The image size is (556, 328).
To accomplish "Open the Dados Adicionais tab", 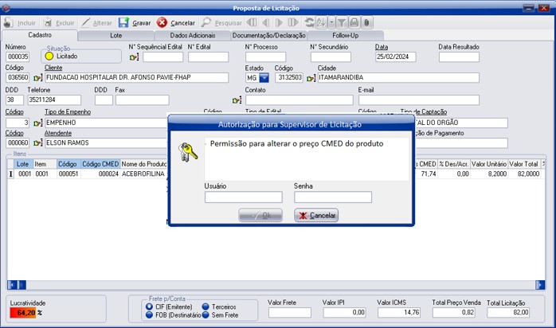I will (193, 35).
